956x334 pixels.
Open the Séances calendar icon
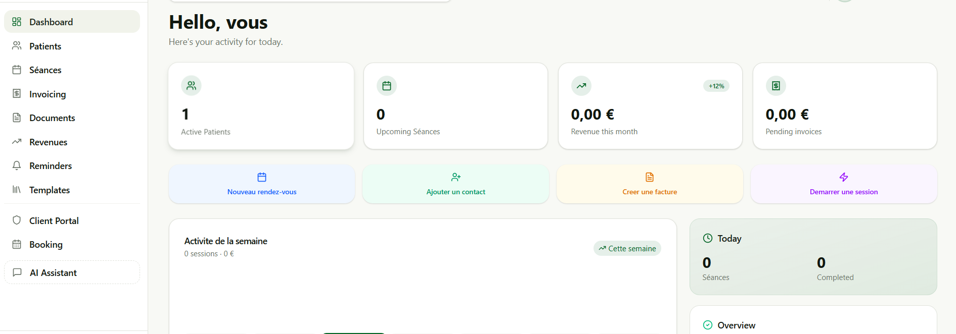[17, 70]
